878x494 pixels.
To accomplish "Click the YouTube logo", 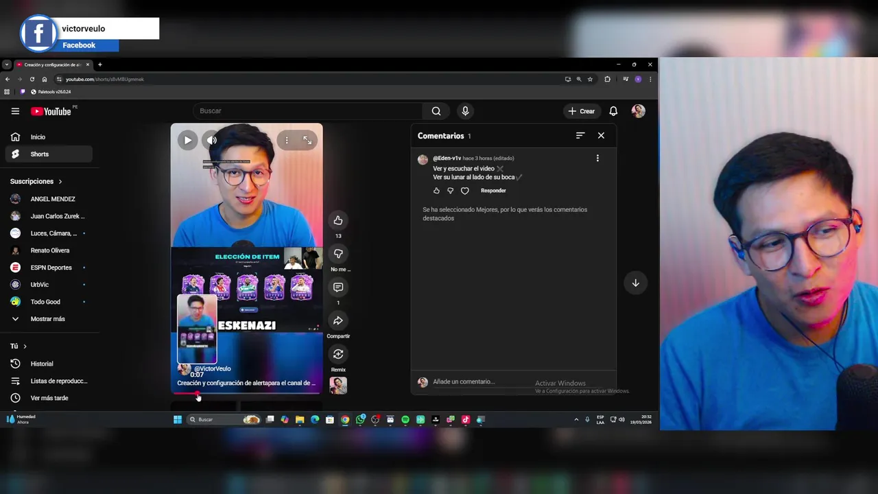I will [51, 111].
